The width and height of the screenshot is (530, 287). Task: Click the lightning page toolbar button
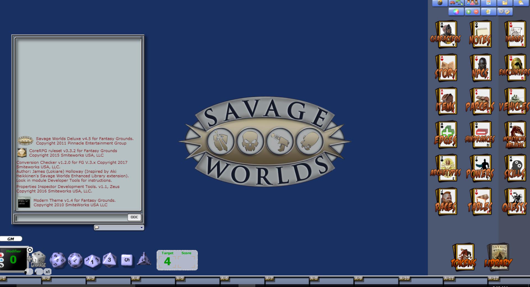489,12
